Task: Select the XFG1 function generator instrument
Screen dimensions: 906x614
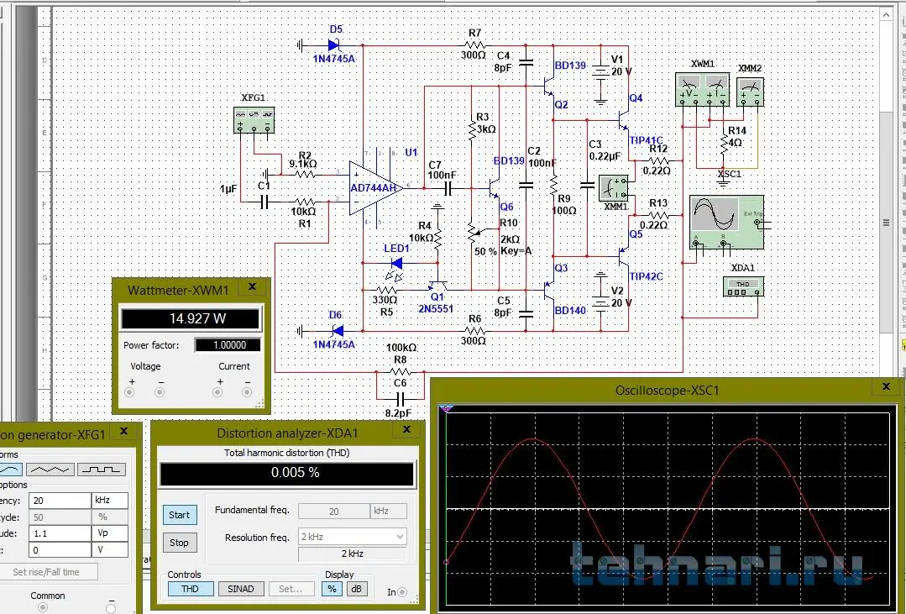Action: (254, 119)
